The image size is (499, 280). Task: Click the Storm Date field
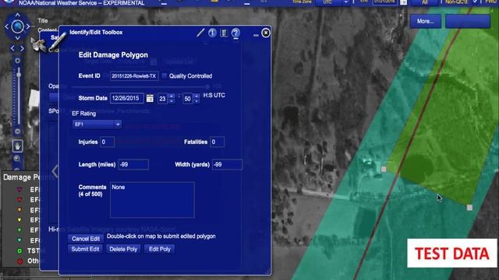click(x=126, y=98)
